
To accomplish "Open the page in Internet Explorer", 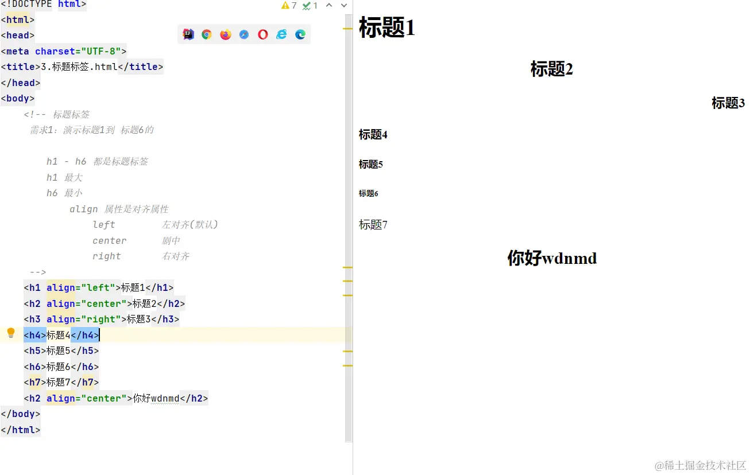I will (281, 34).
